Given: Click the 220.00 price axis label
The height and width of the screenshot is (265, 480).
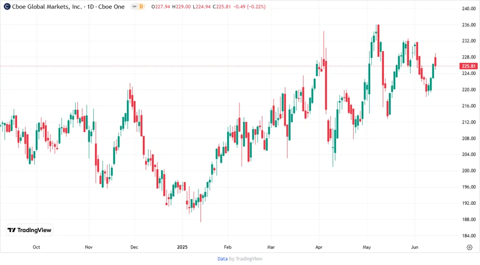Looking at the screenshot, I should pyautogui.click(x=469, y=90).
